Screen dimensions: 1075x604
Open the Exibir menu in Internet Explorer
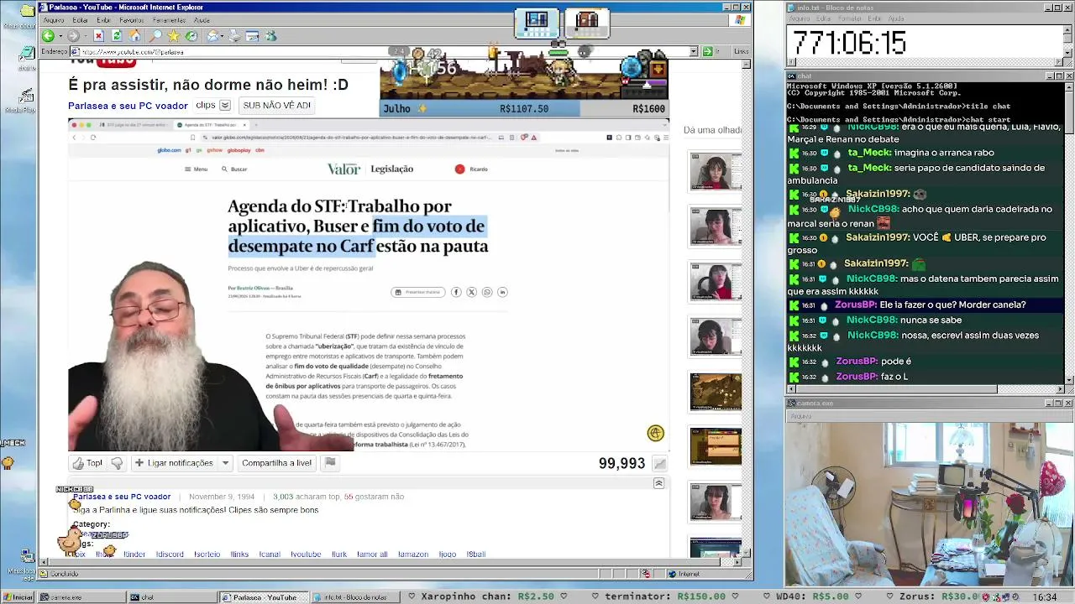coord(103,20)
